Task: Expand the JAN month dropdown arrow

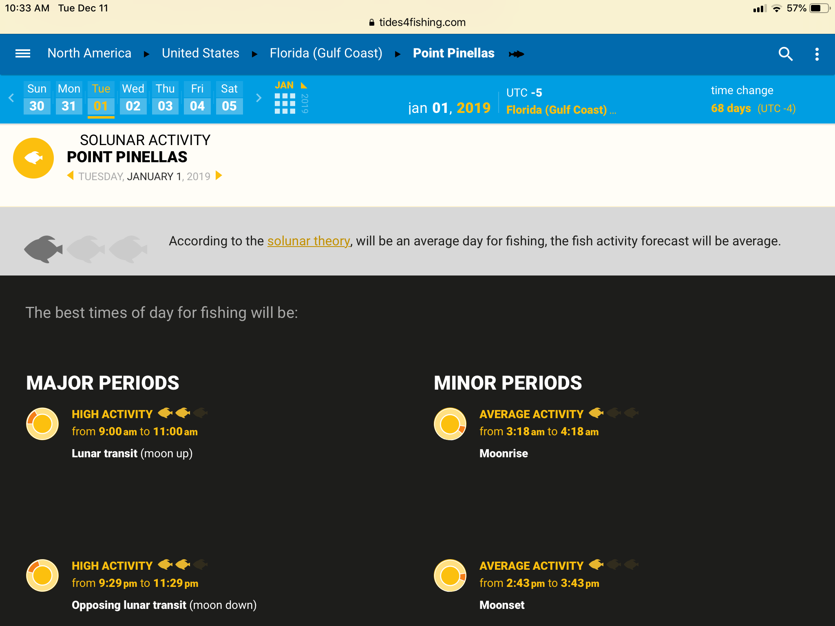Action: (x=304, y=86)
